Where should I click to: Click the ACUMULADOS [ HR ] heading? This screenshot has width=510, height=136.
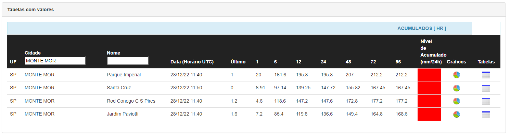coord(422,29)
